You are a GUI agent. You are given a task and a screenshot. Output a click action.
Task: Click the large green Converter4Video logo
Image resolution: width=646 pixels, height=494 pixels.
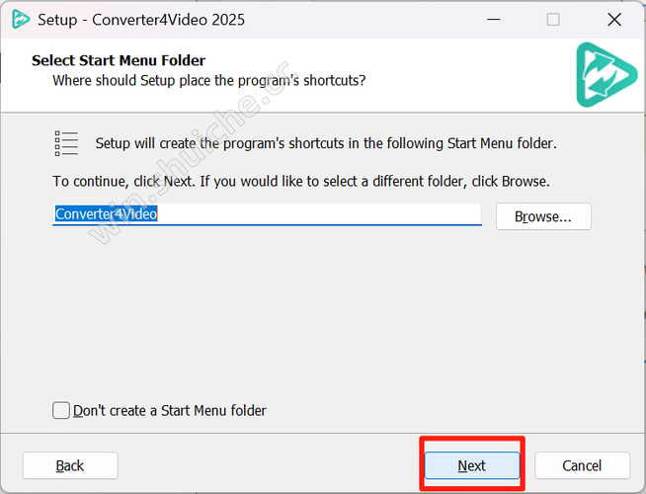(606, 75)
